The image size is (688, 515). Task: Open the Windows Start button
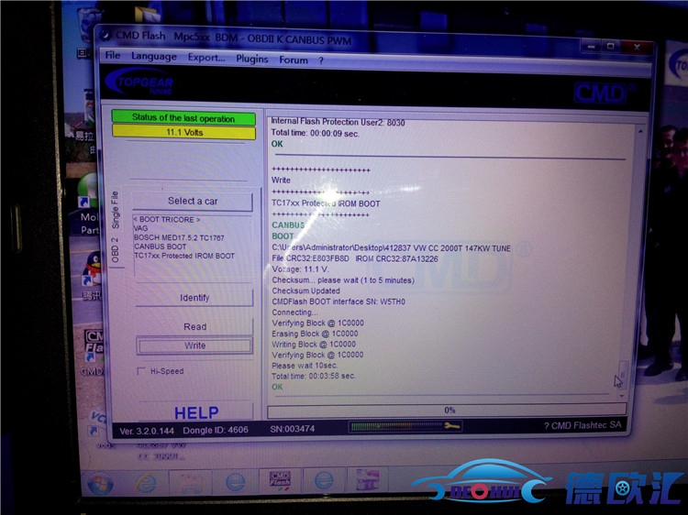[x=100, y=484]
